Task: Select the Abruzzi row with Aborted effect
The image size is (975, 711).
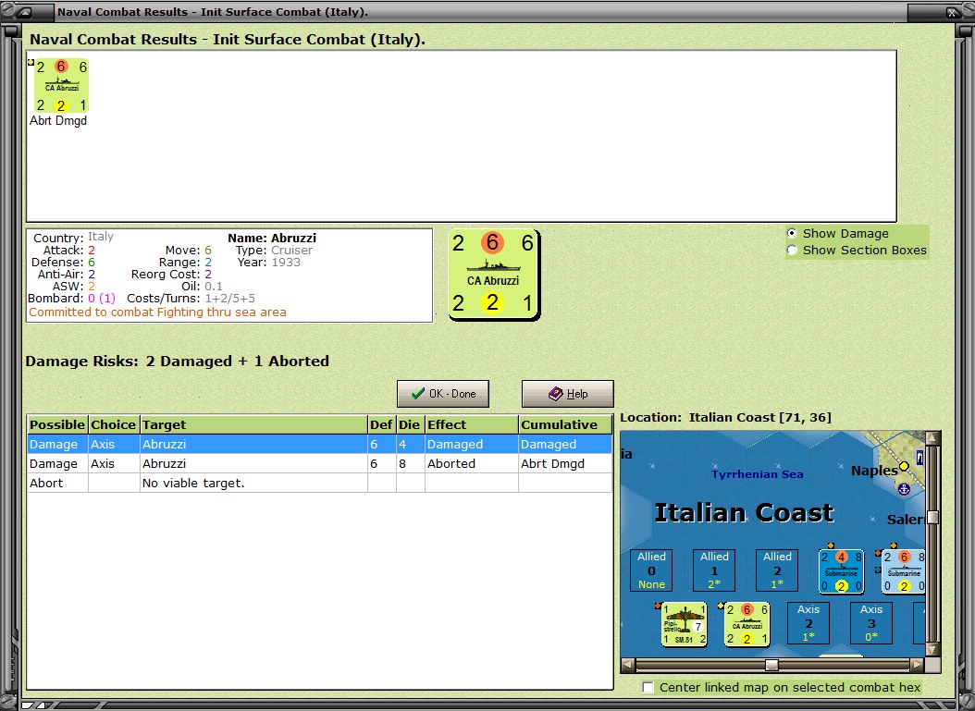Action: click(320, 463)
